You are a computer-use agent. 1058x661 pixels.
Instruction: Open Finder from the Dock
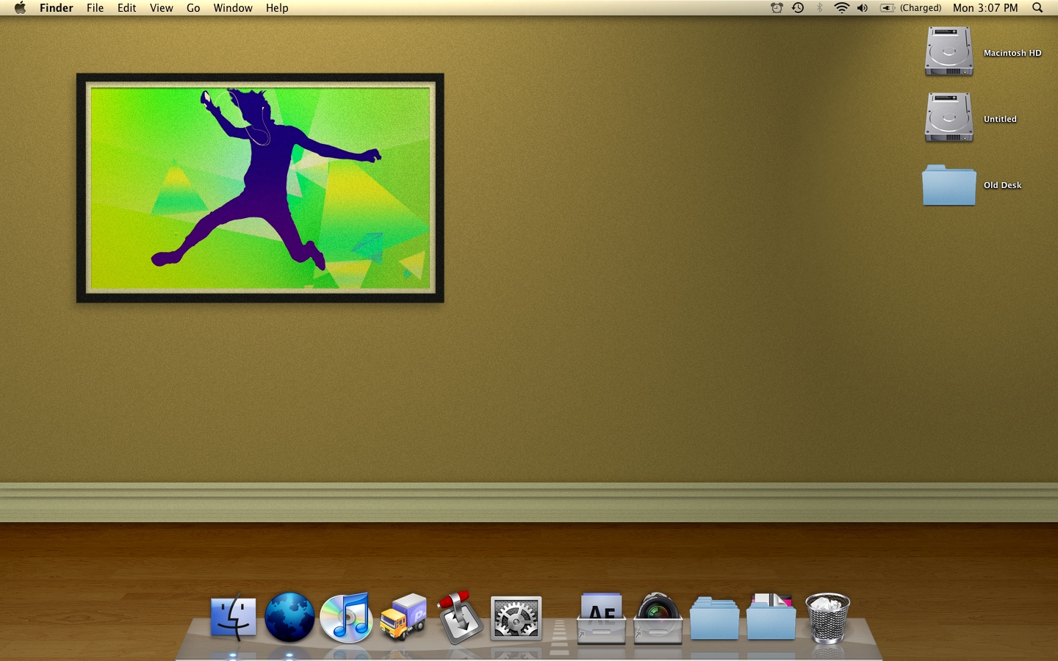tap(234, 617)
